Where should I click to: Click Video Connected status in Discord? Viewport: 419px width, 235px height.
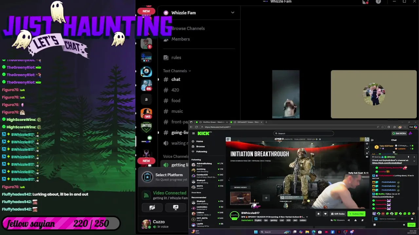[169, 193]
